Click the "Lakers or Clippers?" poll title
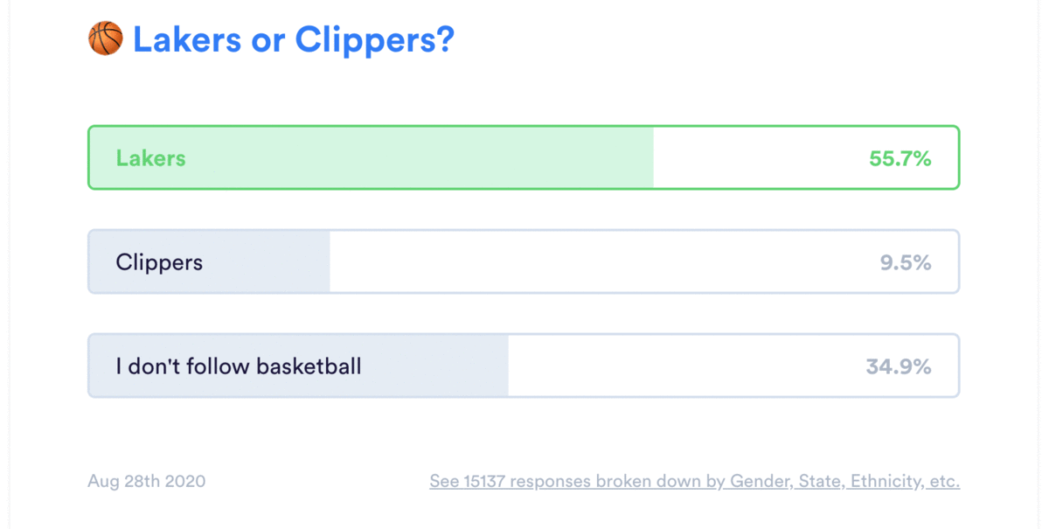Viewport: 1049px width, 529px height. [293, 40]
